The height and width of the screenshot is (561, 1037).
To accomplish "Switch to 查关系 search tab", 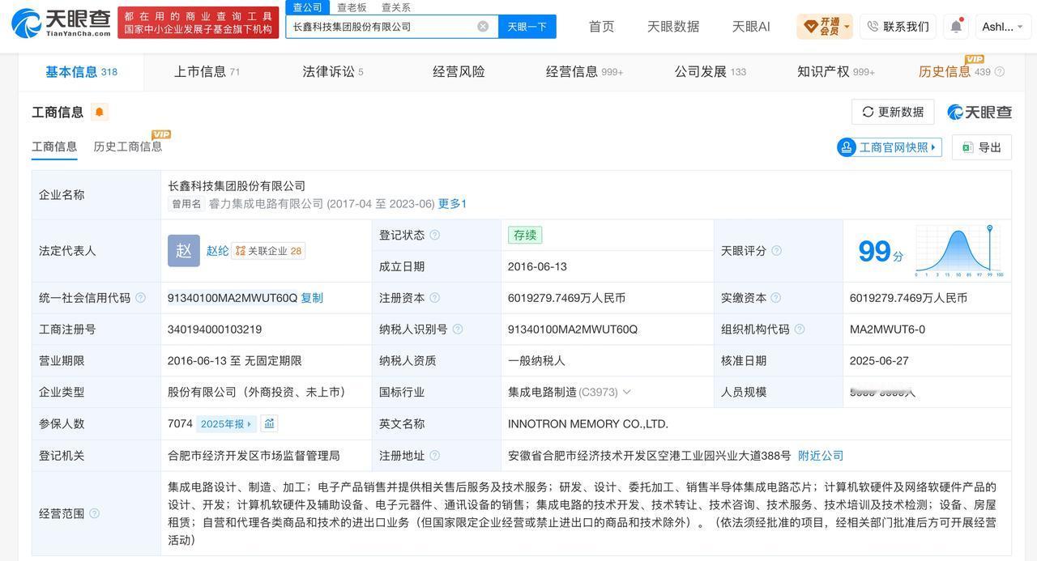I will click(x=396, y=7).
